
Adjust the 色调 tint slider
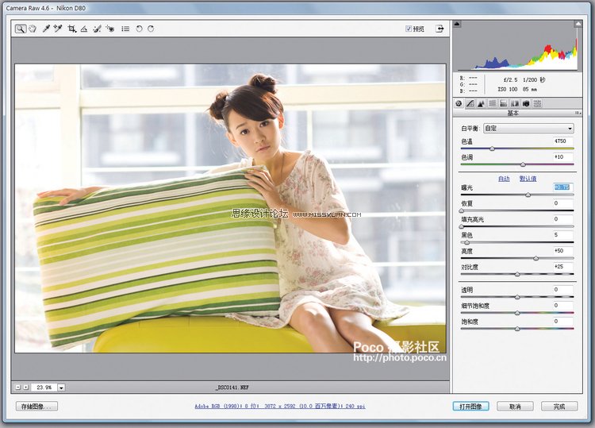click(x=523, y=164)
